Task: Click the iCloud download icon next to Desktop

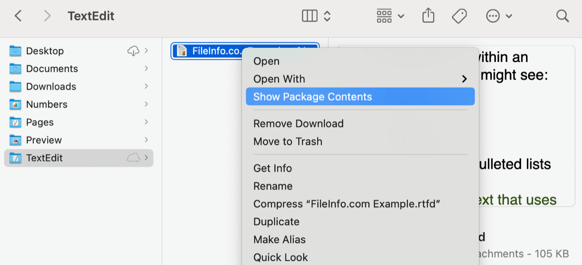Action: click(x=132, y=50)
